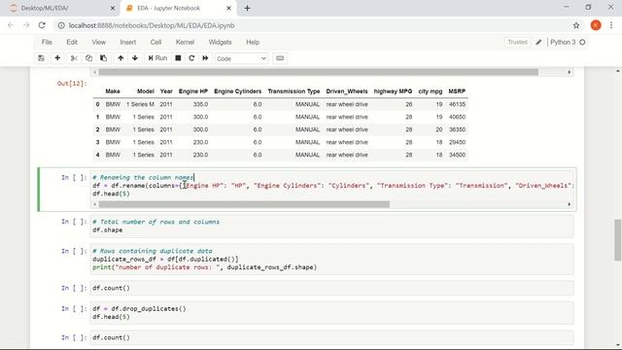Viewport: 622px width, 350px height.
Task: Run the selected cell
Action: click(x=157, y=58)
